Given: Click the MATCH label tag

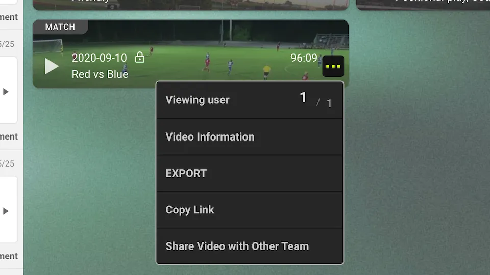Looking at the screenshot, I should tap(60, 27).
